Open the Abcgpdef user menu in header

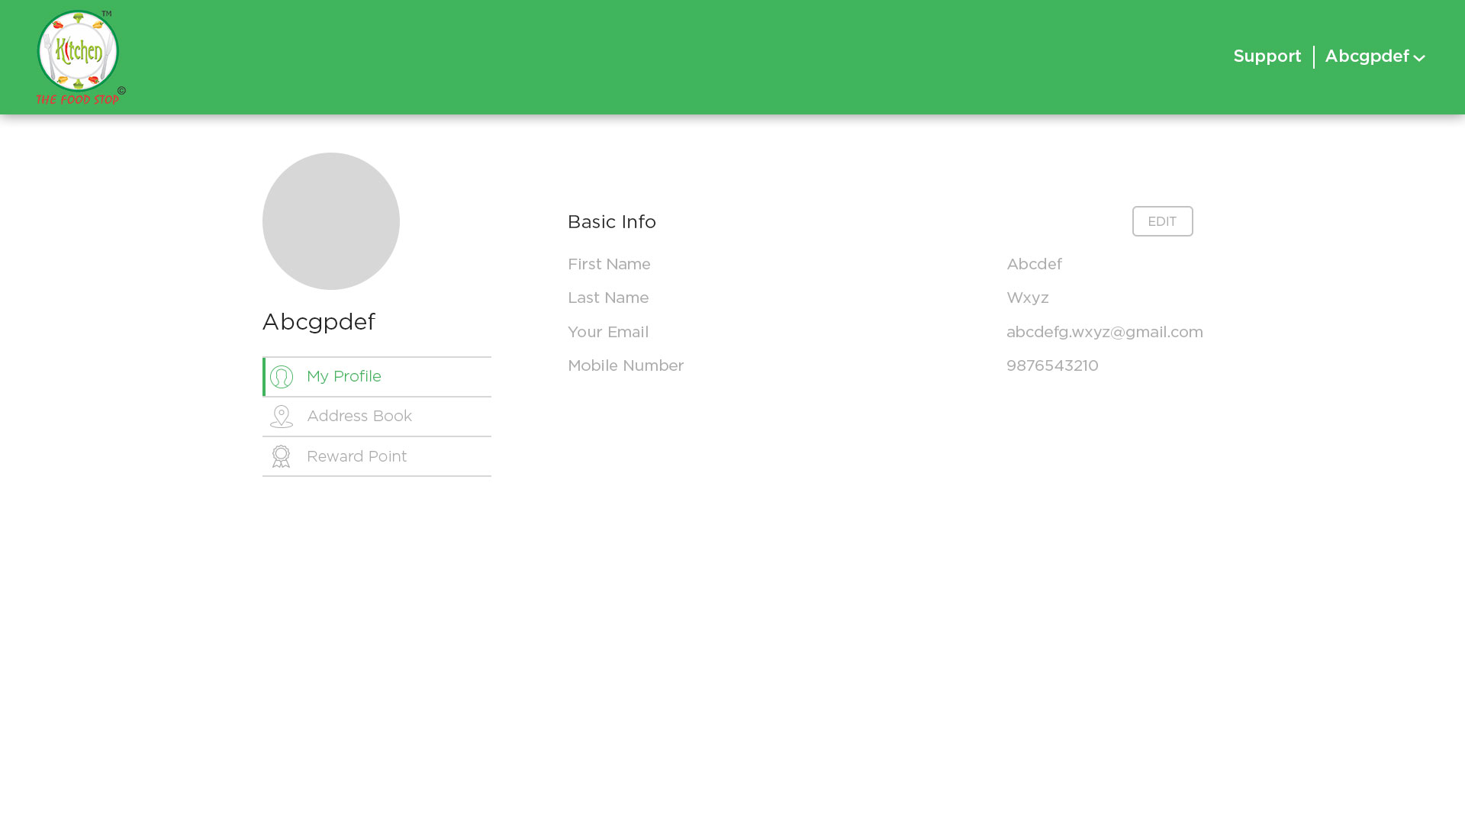point(1367,56)
